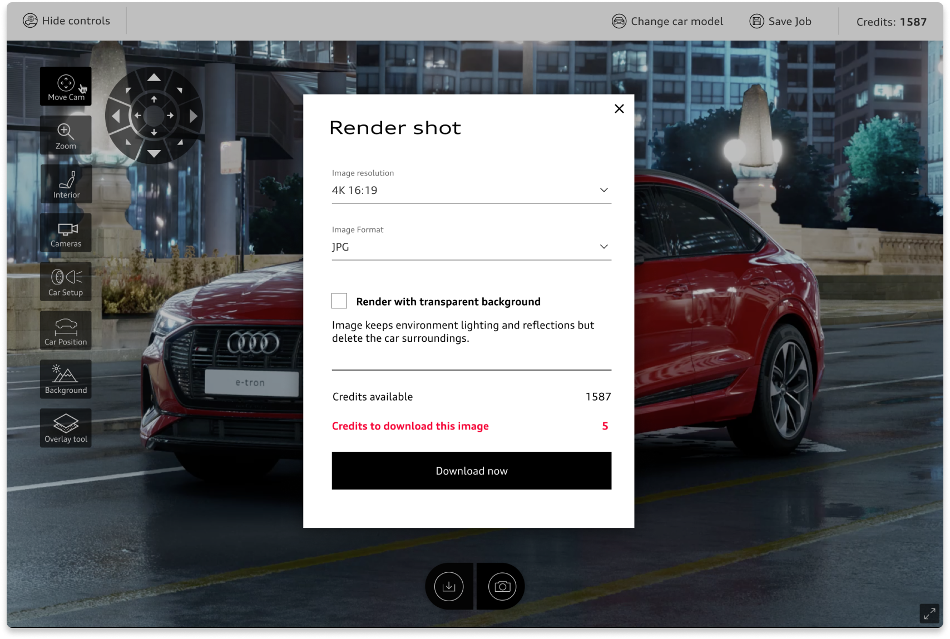950x639 pixels.
Task: Click the lower-left diagonal arrow on dial
Action: (128, 142)
